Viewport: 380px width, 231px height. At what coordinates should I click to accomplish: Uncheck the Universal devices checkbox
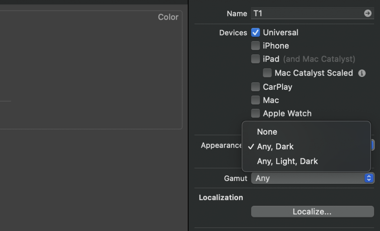(x=255, y=33)
